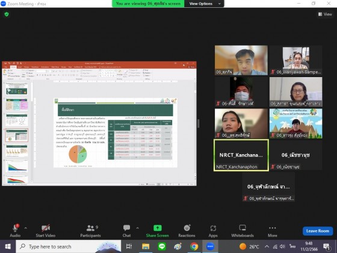This screenshot has height=253, width=337.
Task: Open Zoom Apps
Action: point(213,231)
